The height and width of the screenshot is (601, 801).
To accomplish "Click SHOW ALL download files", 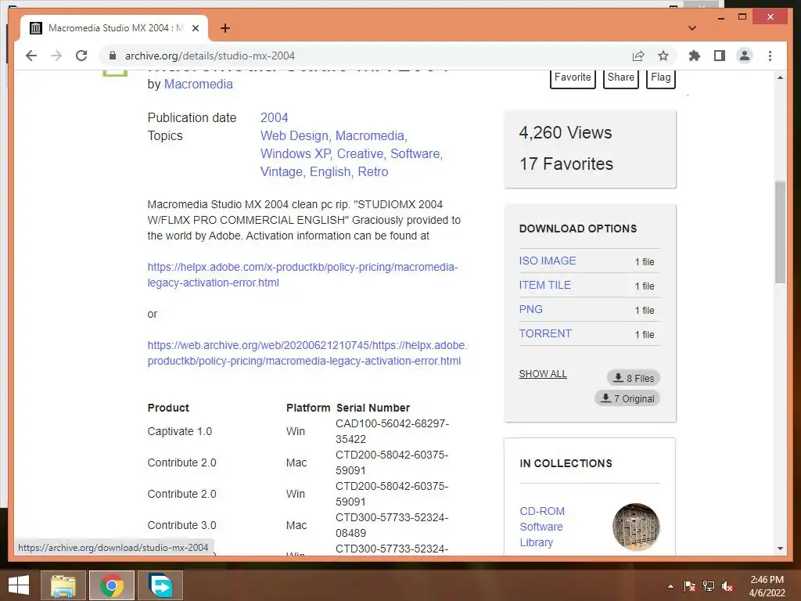I will [543, 374].
